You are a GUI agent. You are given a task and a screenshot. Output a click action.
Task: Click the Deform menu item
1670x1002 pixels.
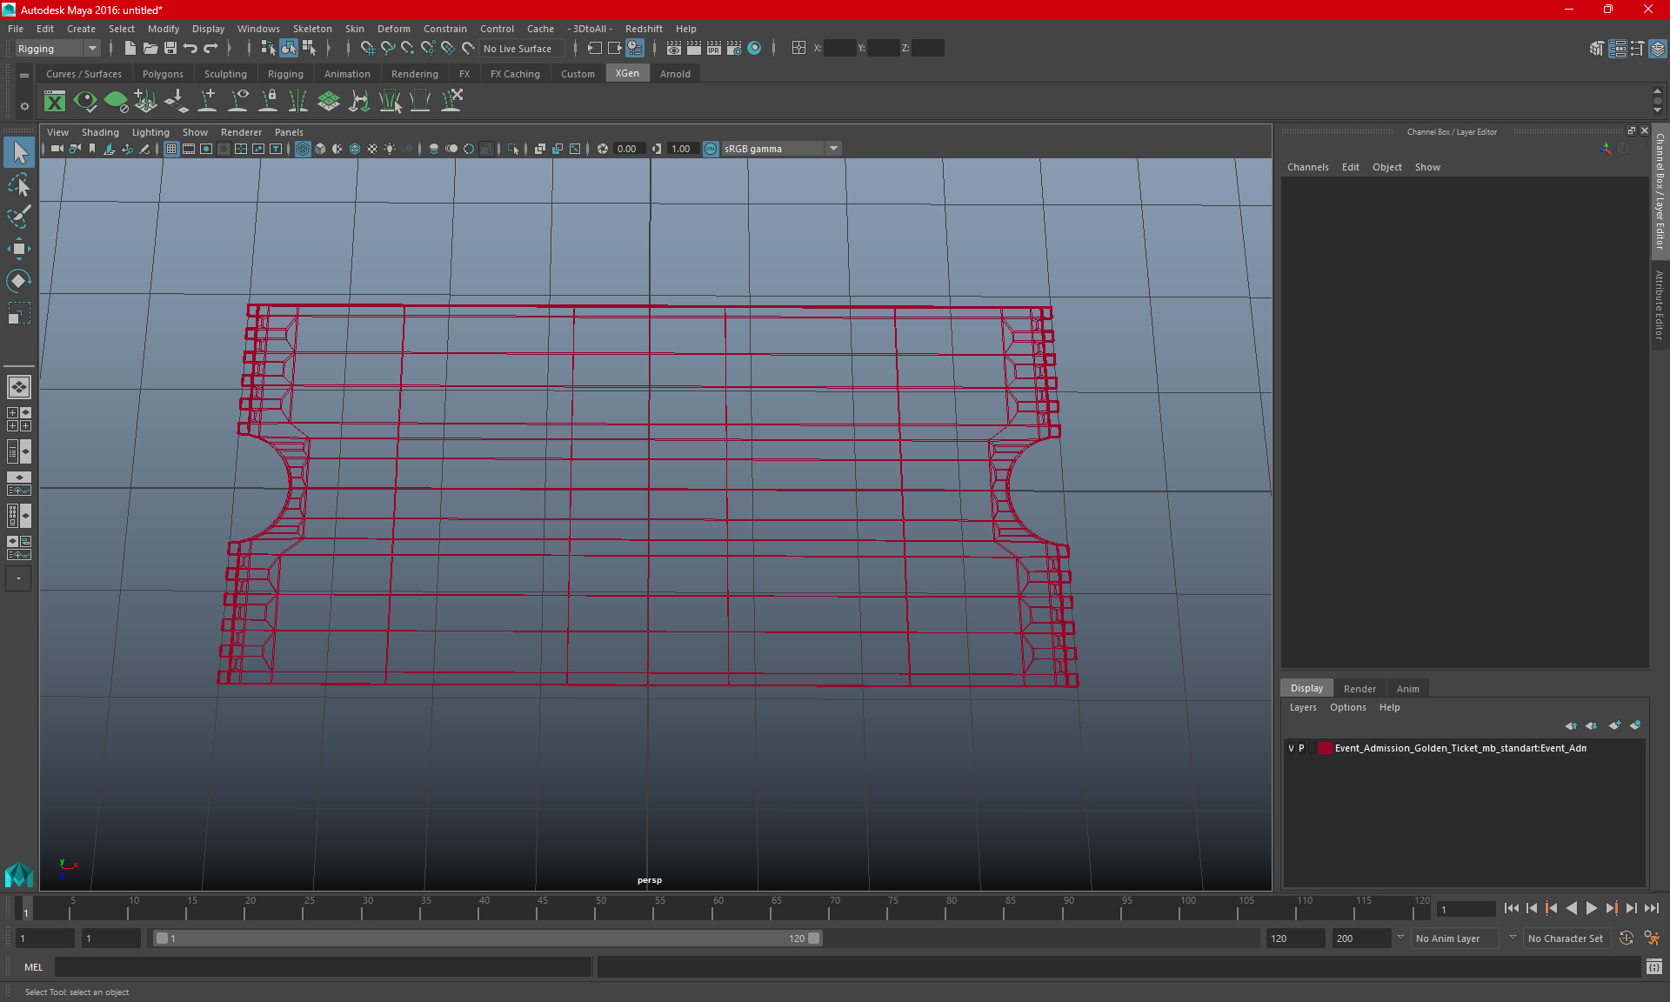391,28
